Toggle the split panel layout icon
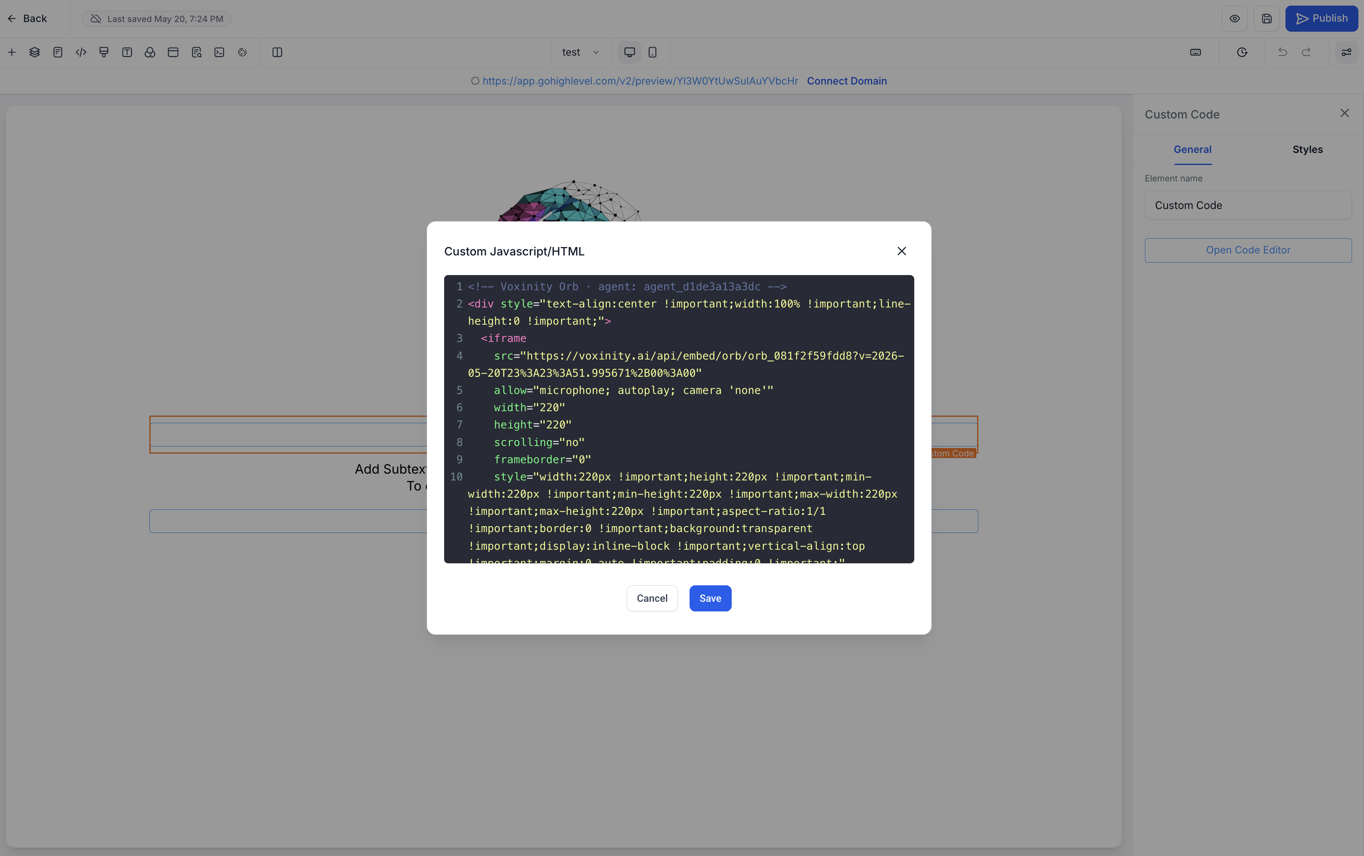Image resolution: width=1364 pixels, height=856 pixels. [278, 52]
